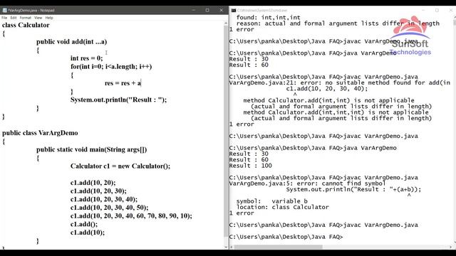Click 'method Calculator.add(int,int,int) is not applicable' line

[336, 112]
